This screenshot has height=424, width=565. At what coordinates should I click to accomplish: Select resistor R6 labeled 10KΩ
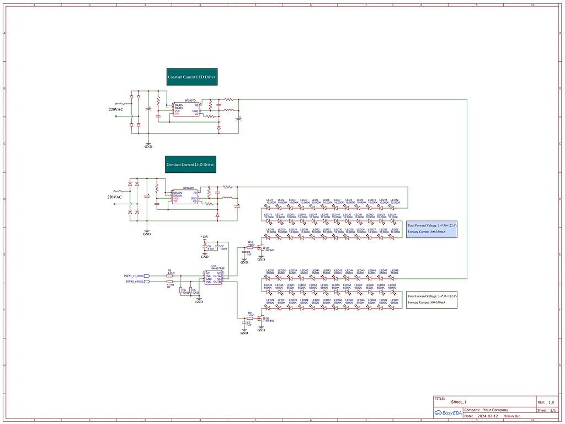click(180, 290)
